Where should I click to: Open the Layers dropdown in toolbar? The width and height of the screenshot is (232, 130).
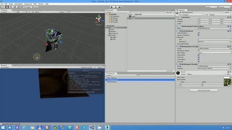pos(211,7)
